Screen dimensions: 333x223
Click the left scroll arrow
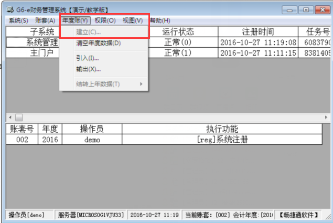pos(10,117)
